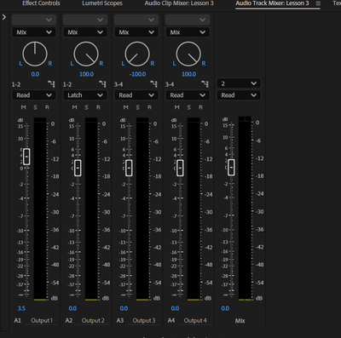Click the A2 track output assignment icon
341x338 pixels.
pyautogui.click(x=102, y=84)
